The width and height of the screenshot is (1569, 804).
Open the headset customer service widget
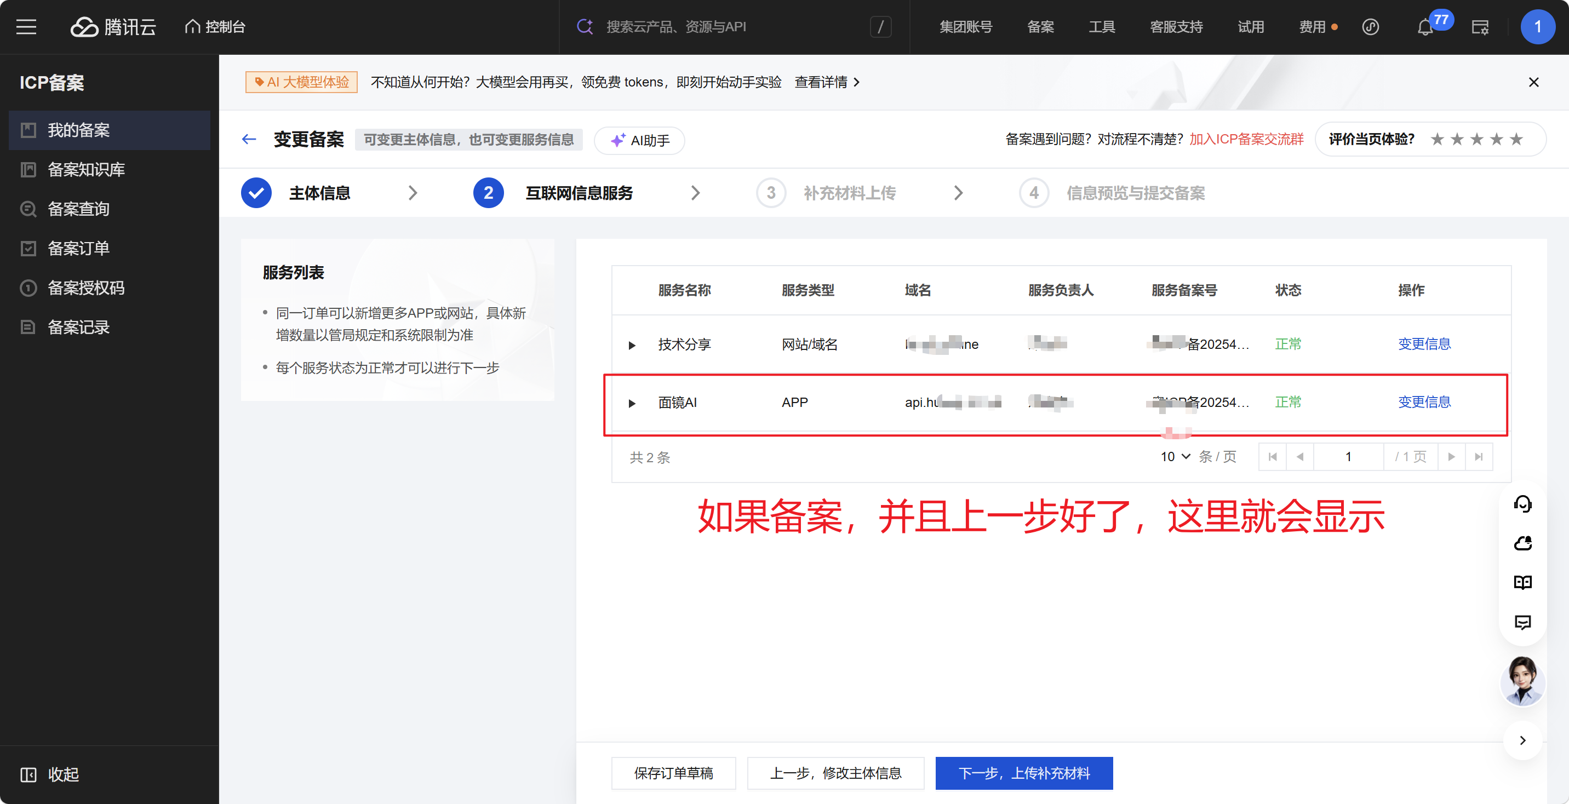pos(1523,504)
